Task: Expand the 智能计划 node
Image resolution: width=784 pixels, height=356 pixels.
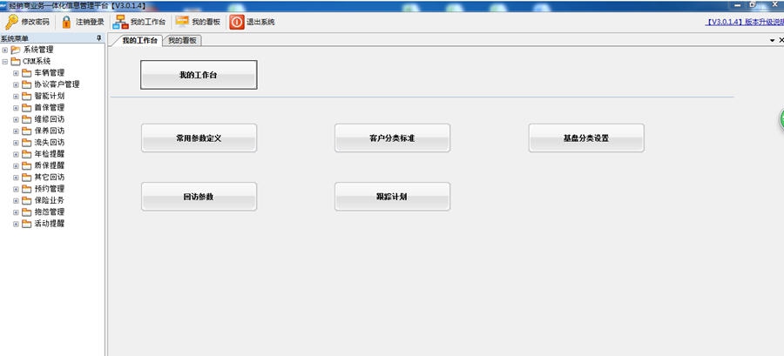Action: click(x=16, y=96)
